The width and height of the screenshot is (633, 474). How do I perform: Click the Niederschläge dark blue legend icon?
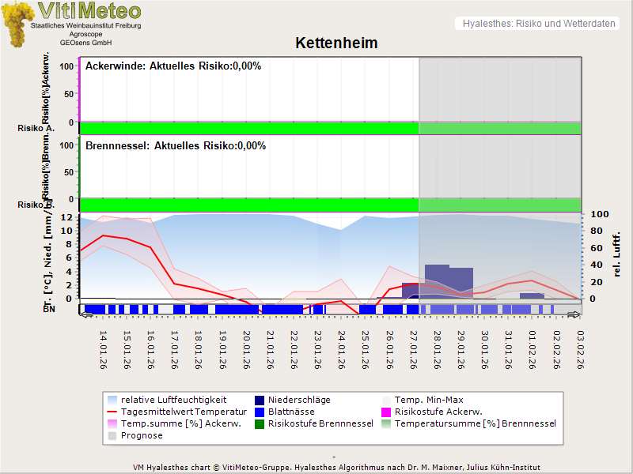pyautogui.click(x=259, y=400)
